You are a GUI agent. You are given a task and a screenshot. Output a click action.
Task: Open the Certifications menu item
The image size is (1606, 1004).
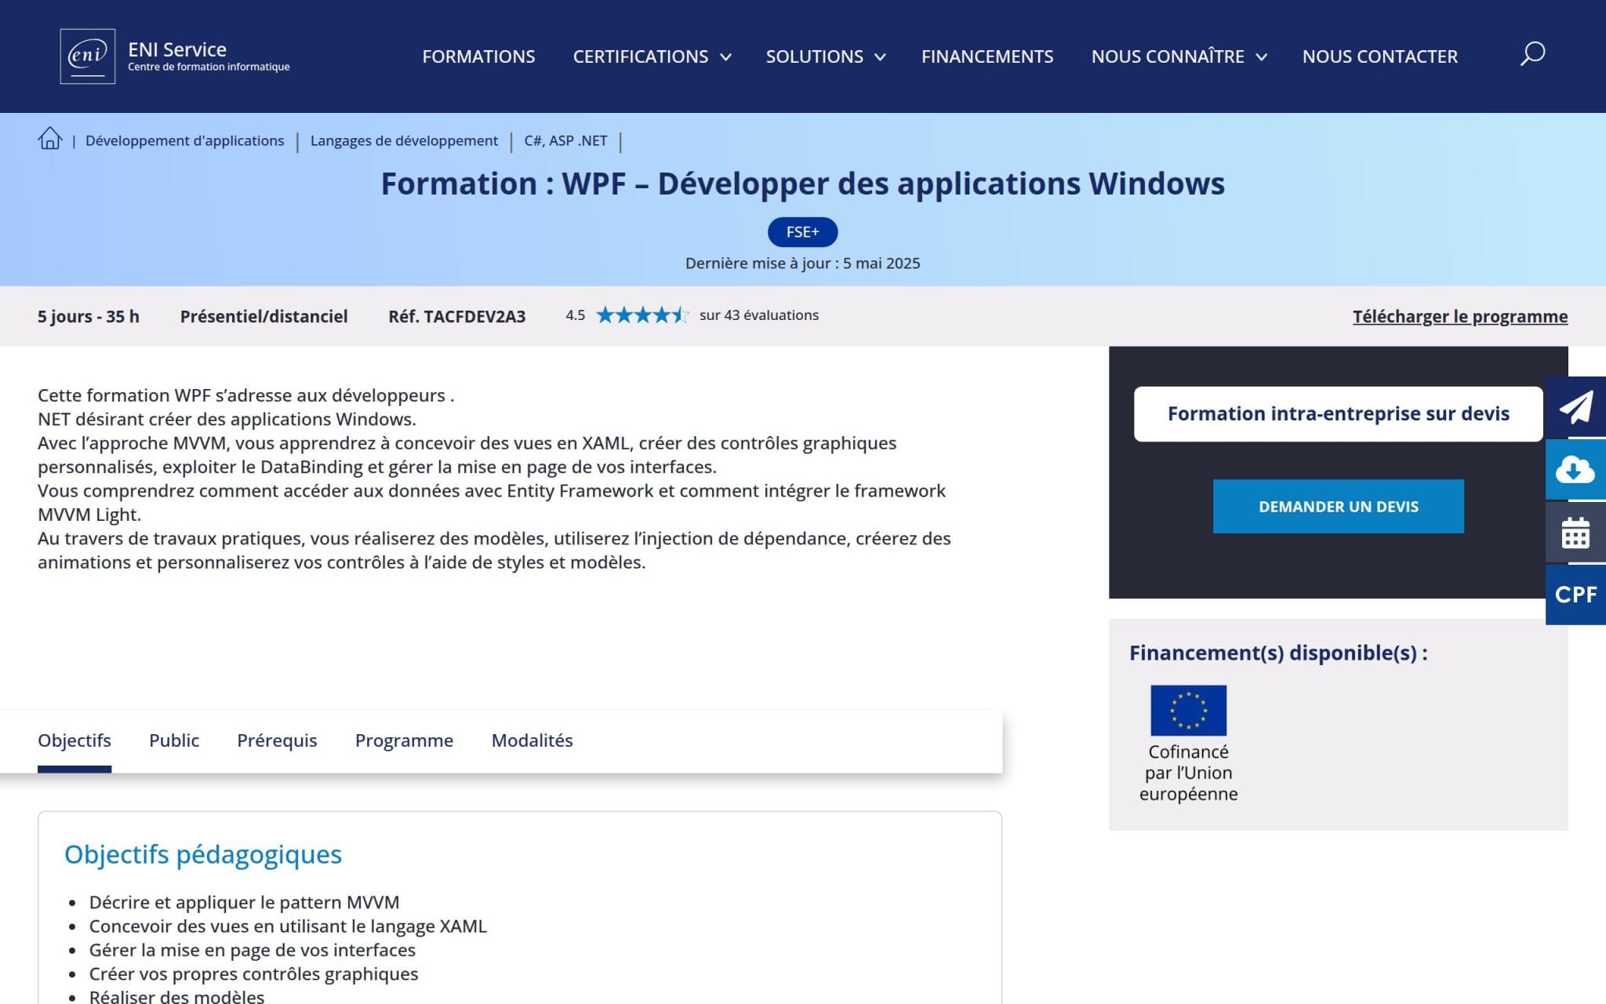tap(640, 56)
